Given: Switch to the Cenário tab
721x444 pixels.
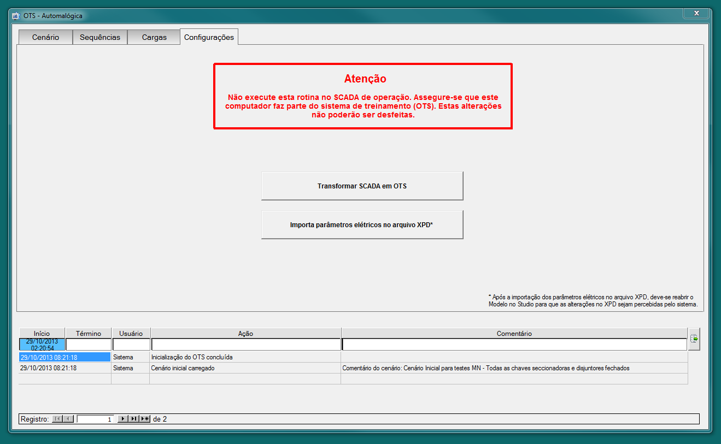Looking at the screenshot, I should (45, 37).
